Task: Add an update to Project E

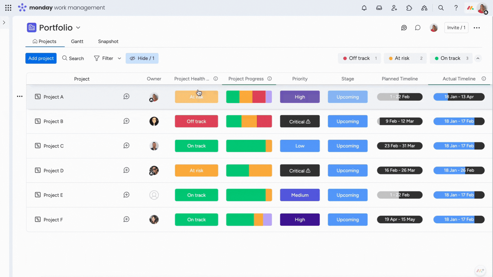Action: (126, 195)
